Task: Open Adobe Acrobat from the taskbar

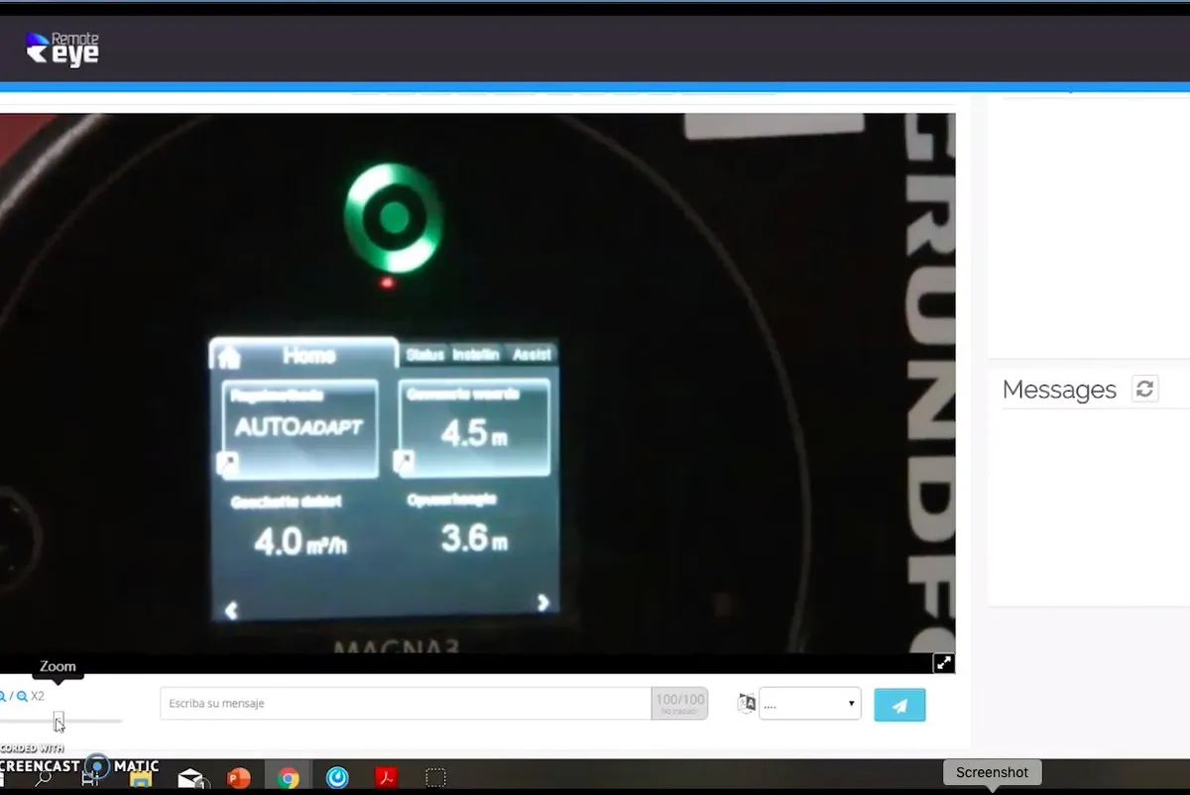Action: click(x=387, y=778)
